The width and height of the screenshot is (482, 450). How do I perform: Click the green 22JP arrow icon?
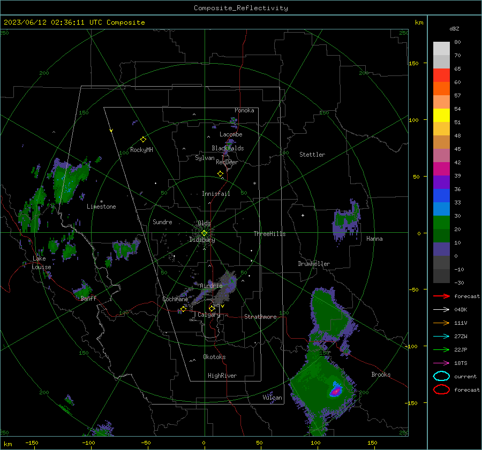tap(441, 349)
